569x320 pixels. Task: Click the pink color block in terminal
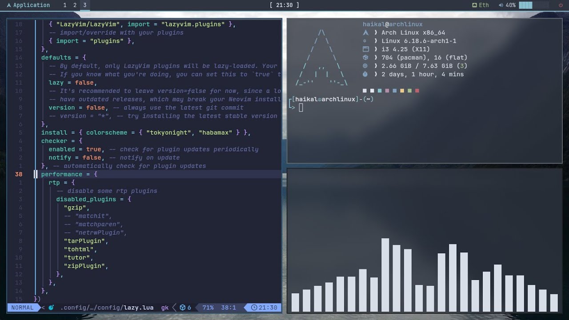(x=387, y=91)
